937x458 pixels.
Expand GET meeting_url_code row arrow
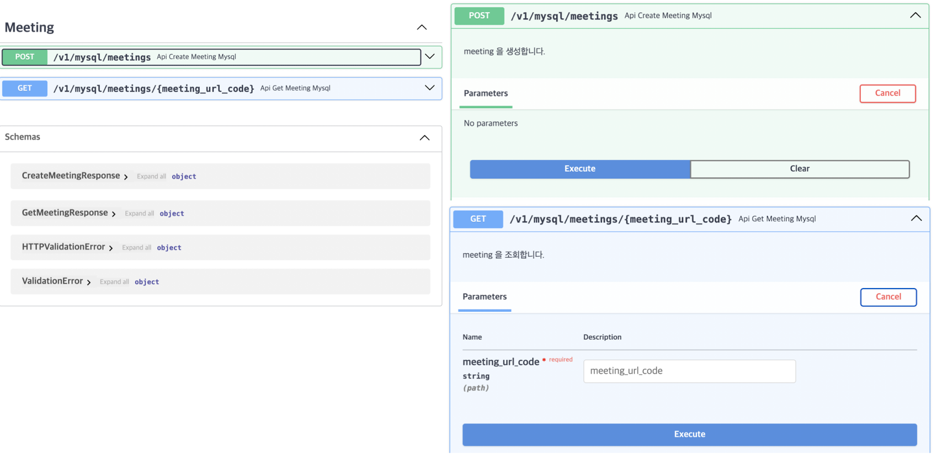430,88
